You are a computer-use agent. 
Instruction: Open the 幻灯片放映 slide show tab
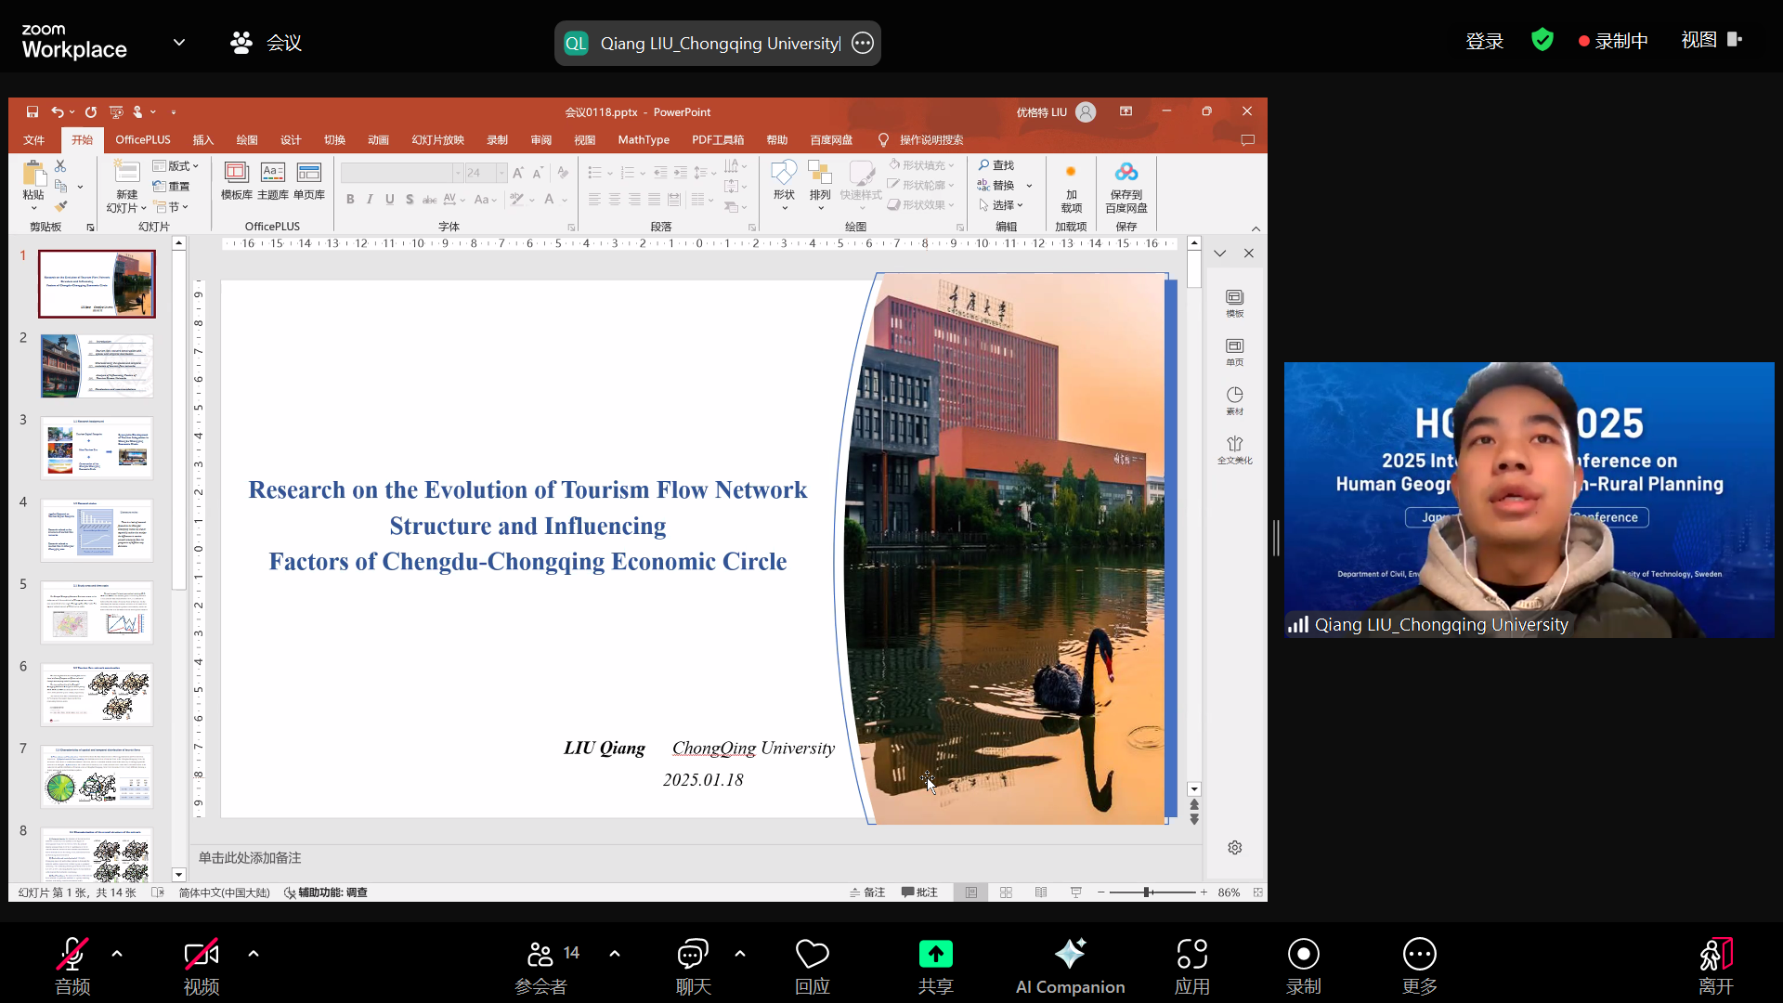[438, 140]
